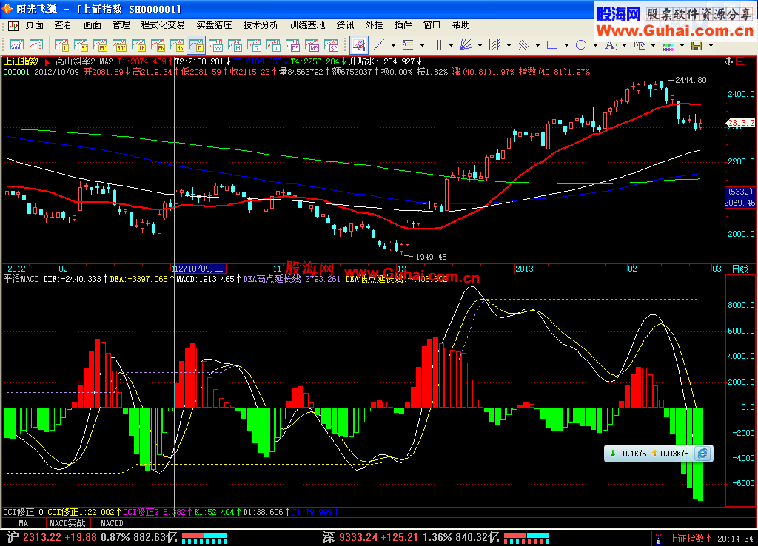
Task: Select the daily (D) period chart
Action: 196,45
